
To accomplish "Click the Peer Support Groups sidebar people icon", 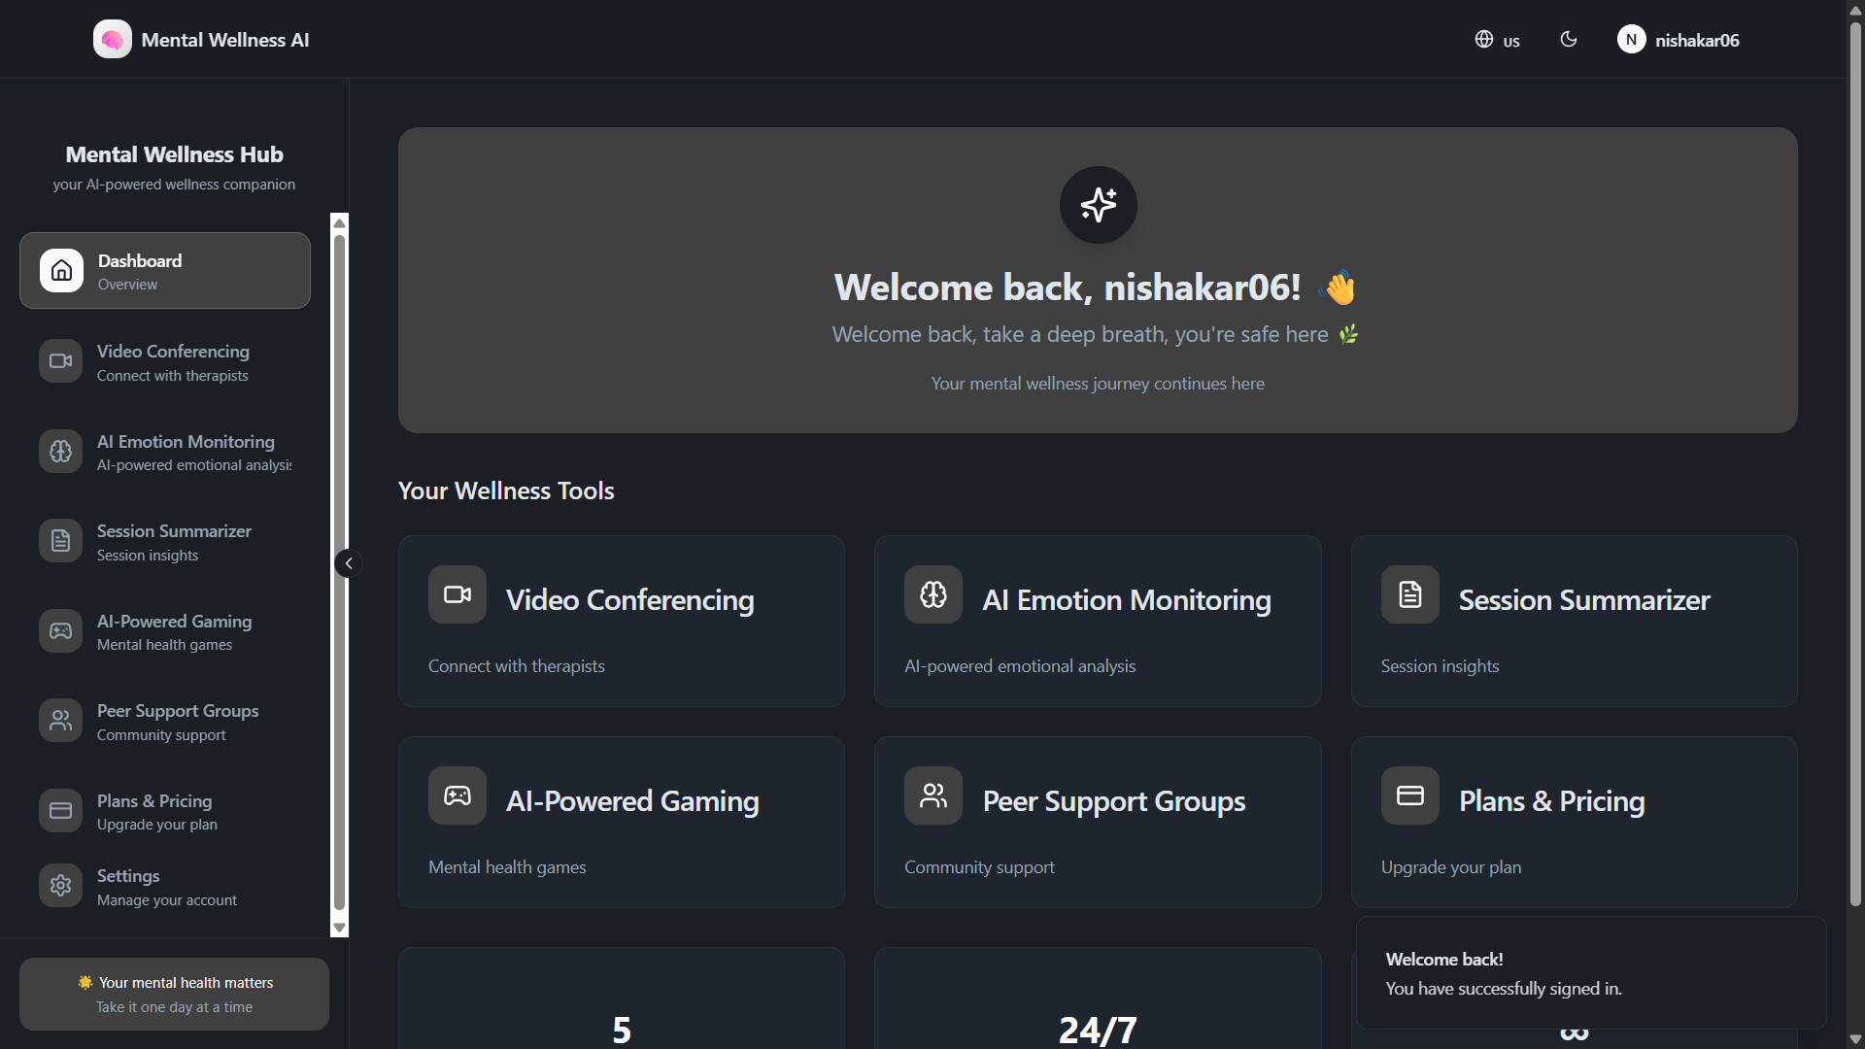I will [60, 721].
